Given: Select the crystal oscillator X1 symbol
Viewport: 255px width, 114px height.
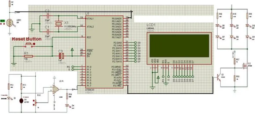Looking at the screenshot, I should pos(59,23).
